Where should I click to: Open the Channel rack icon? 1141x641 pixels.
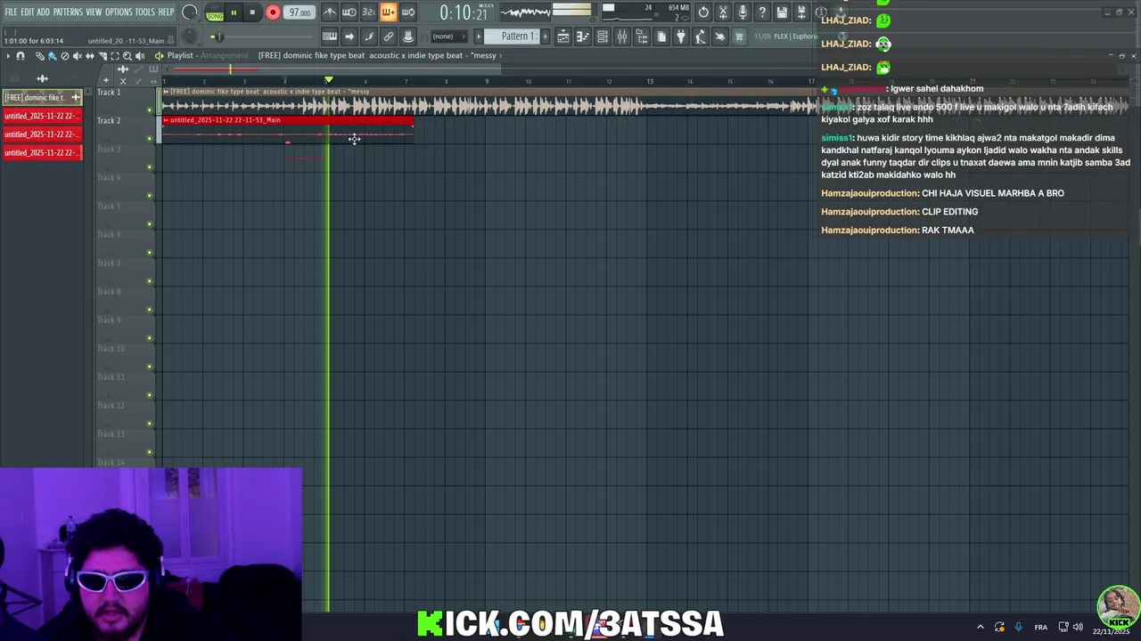[x=603, y=37]
